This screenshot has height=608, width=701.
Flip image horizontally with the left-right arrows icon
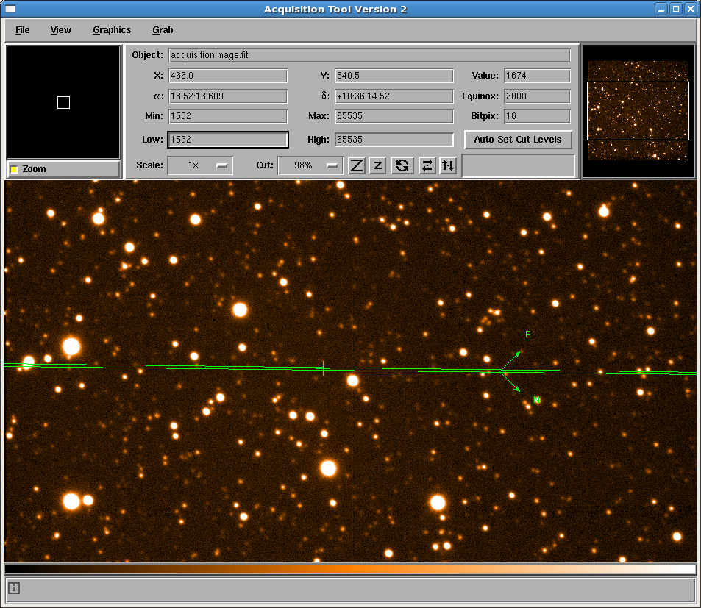point(427,165)
